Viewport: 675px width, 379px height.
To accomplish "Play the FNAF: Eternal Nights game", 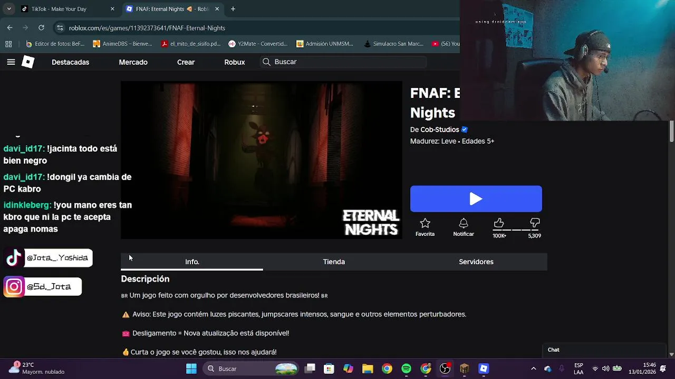I will click(x=476, y=198).
